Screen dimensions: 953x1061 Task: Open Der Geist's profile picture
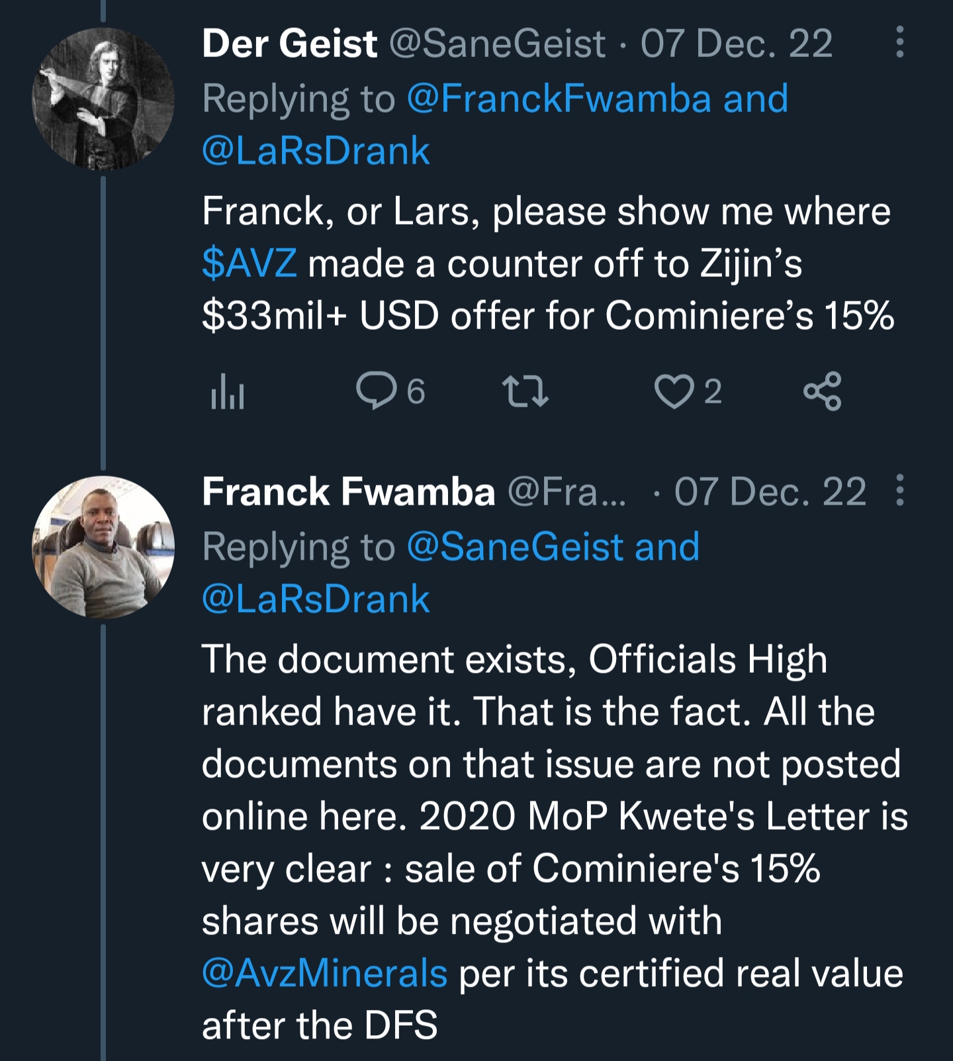pyautogui.click(x=103, y=99)
